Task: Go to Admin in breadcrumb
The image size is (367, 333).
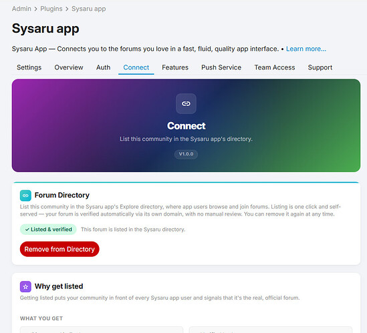Action: click(21, 9)
